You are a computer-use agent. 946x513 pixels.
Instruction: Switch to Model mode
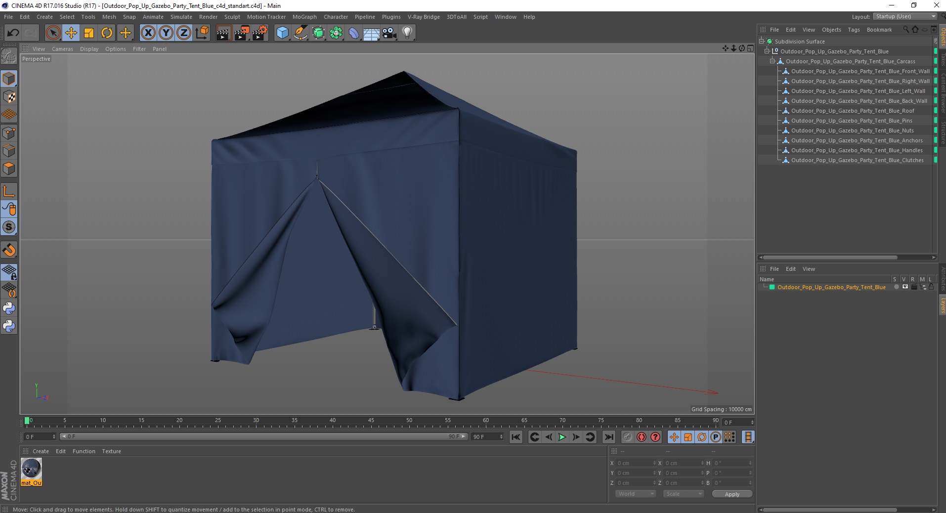[x=9, y=79]
